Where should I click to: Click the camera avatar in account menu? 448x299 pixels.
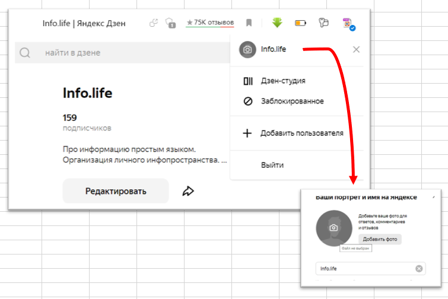pos(247,50)
